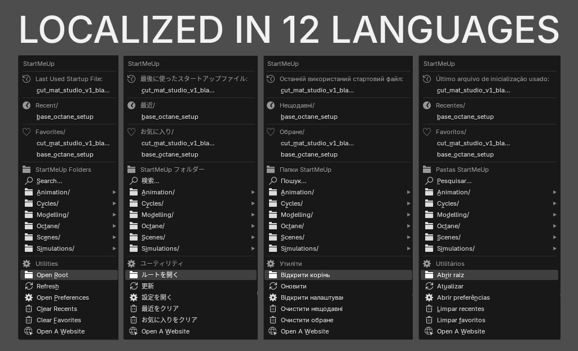Image resolution: width=578 pixels, height=351 pixels.
Task: Choose Abrir raiz entry
Action: coord(489,275)
